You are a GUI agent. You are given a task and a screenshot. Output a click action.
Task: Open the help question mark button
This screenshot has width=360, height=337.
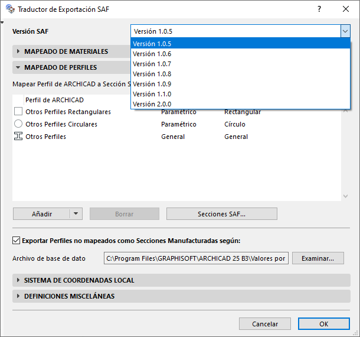319,9
